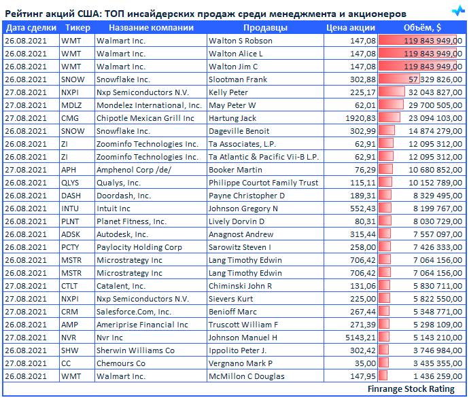
Task: Select the seller 'Slootman Frank'
Action: pyautogui.click(x=238, y=79)
